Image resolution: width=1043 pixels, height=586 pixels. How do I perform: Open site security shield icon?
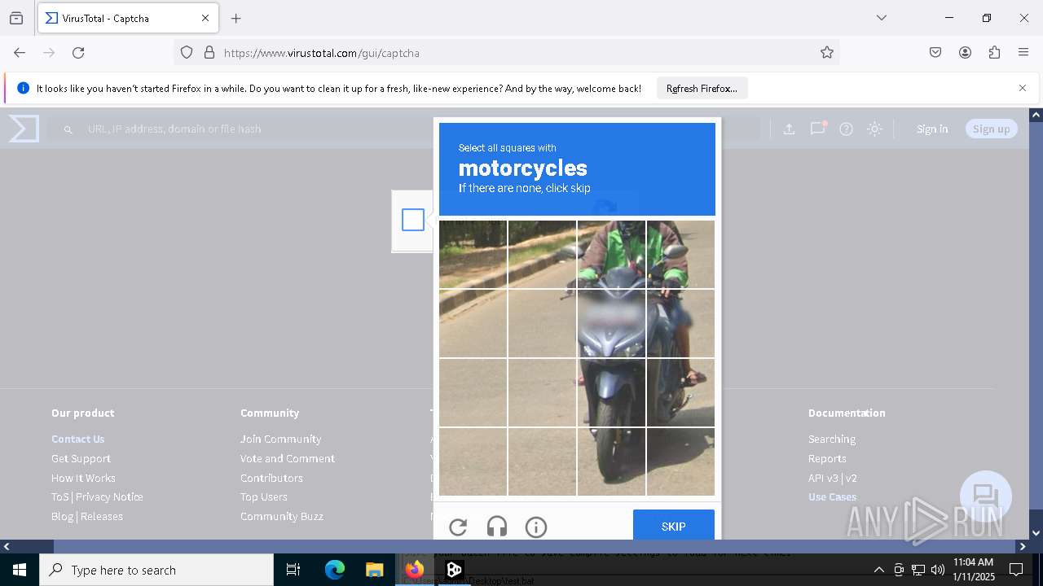click(x=187, y=53)
